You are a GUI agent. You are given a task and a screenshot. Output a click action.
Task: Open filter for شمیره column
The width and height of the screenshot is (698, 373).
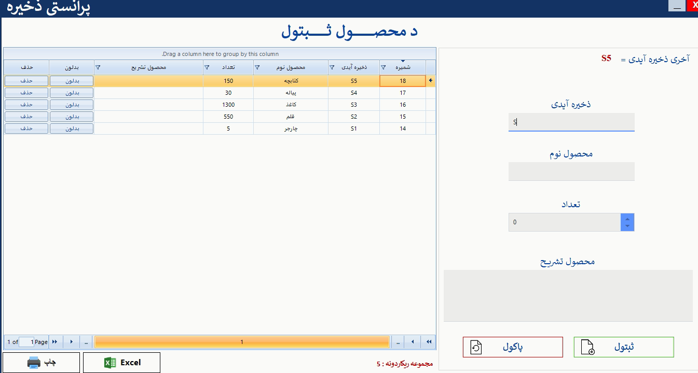click(384, 67)
